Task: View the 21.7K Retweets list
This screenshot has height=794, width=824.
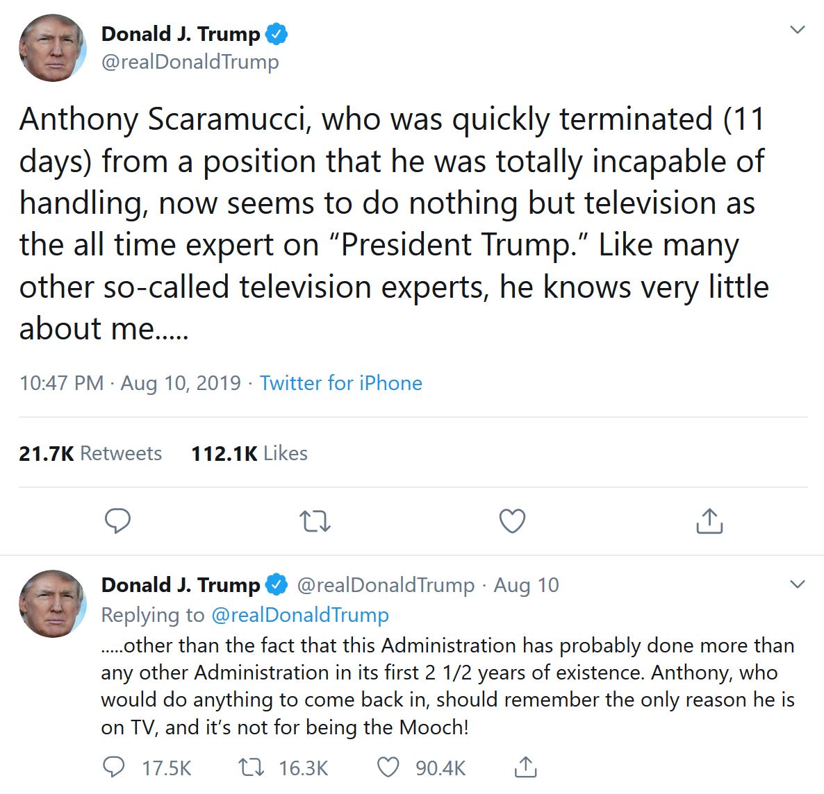Action: tap(90, 453)
